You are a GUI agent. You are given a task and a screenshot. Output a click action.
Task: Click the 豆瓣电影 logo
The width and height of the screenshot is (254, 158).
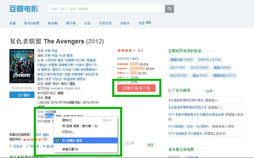24,9
